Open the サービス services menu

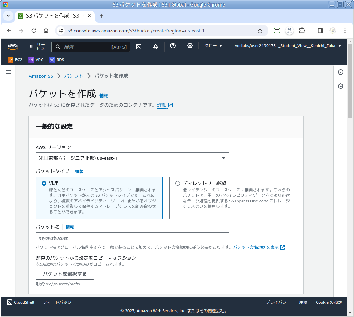coord(37,46)
